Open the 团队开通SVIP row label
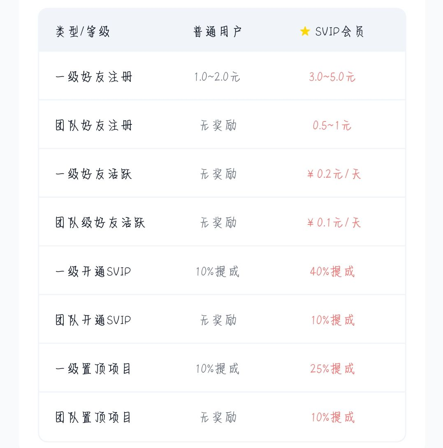 pos(93,320)
